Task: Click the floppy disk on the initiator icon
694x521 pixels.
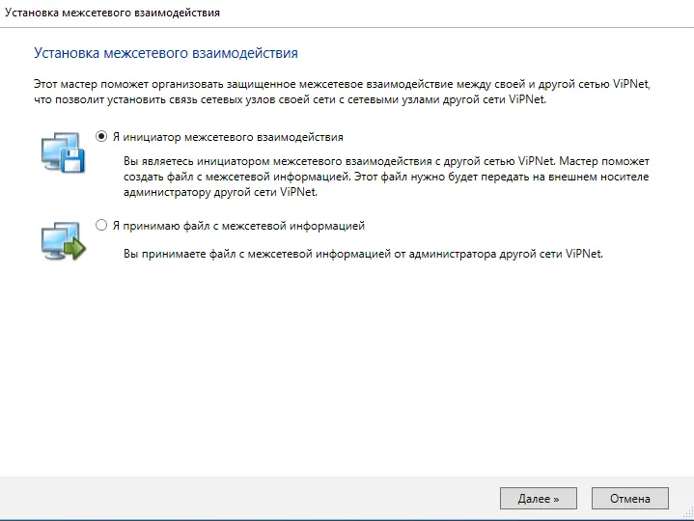Action: [x=73, y=160]
